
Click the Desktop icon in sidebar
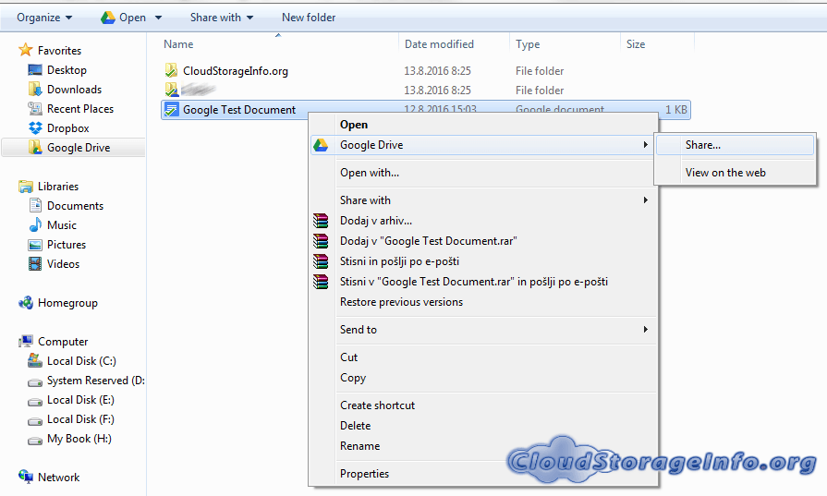point(35,69)
